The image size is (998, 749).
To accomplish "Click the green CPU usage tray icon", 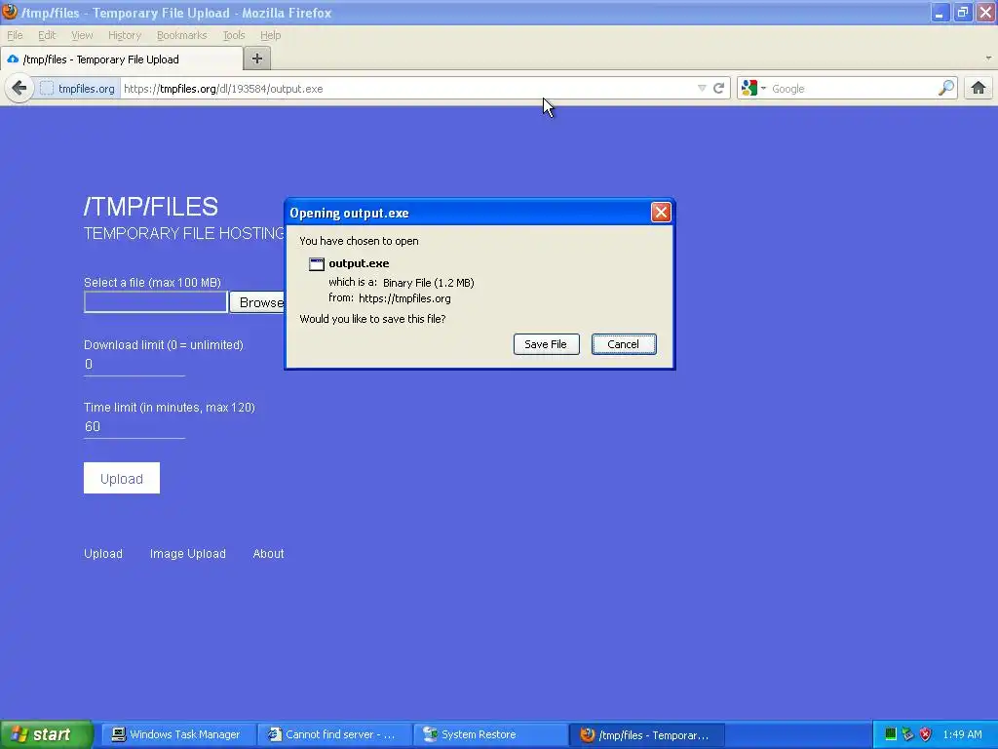I will click(x=891, y=734).
